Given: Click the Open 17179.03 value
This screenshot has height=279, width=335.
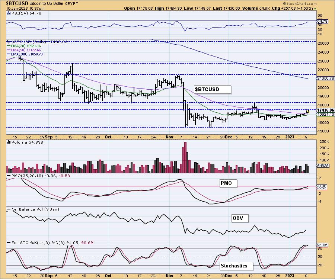Looking at the screenshot, I should tap(138, 8).
